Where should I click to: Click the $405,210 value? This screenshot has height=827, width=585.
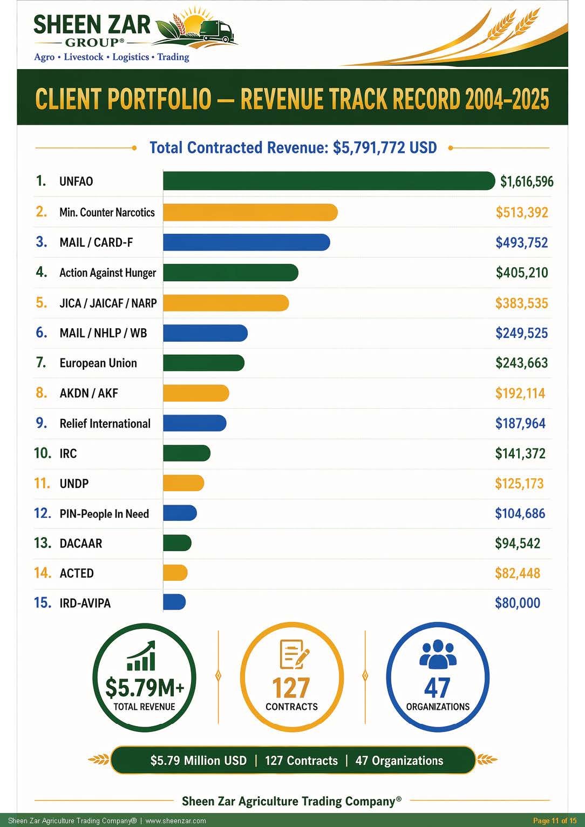pos(522,273)
